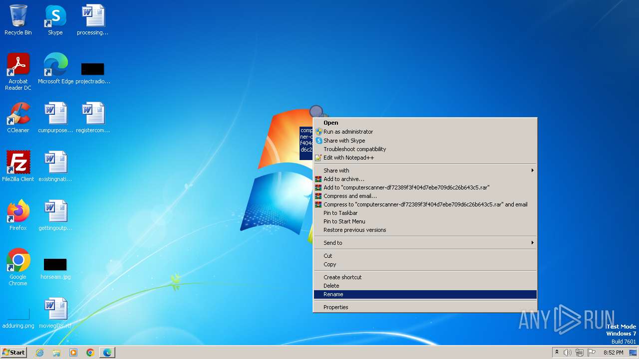Image resolution: width=639 pixels, height=359 pixels.
Task: Choose Troubleshoot compatibility
Action: pos(425,149)
